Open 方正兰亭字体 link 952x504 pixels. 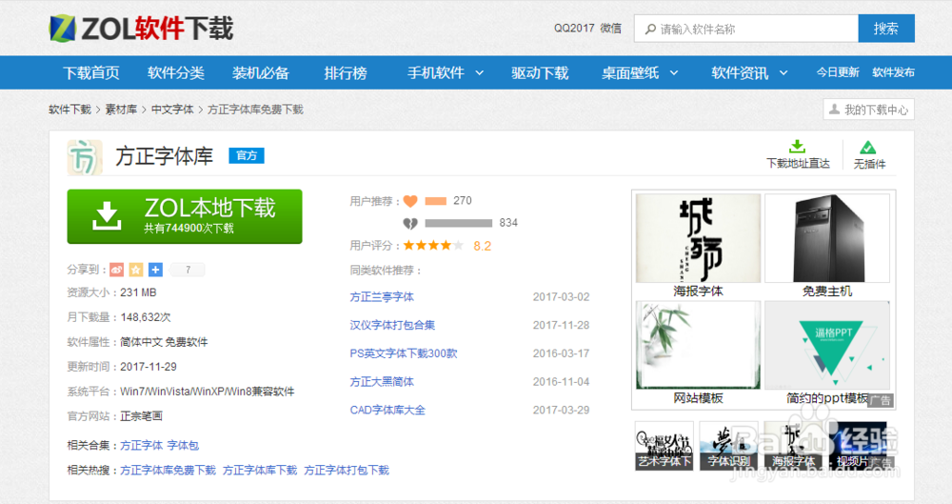click(382, 296)
